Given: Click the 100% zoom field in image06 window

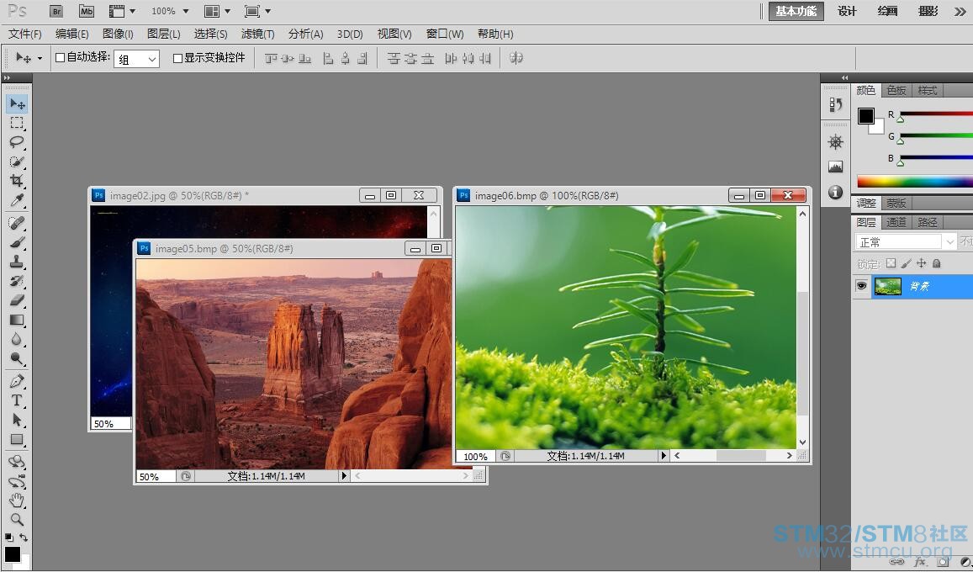Looking at the screenshot, I should click(x=475, y=456).
